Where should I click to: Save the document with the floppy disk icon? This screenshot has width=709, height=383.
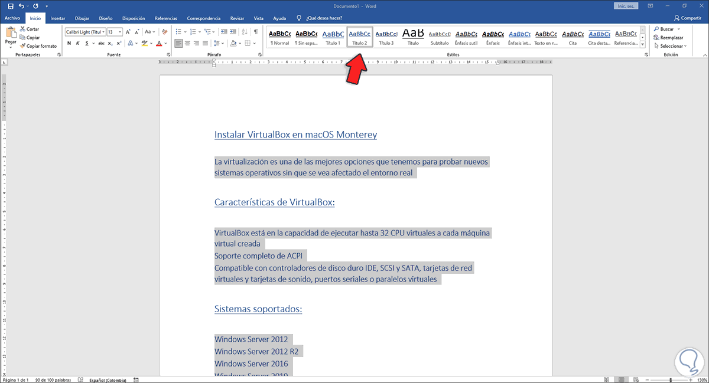pos(10,5)
